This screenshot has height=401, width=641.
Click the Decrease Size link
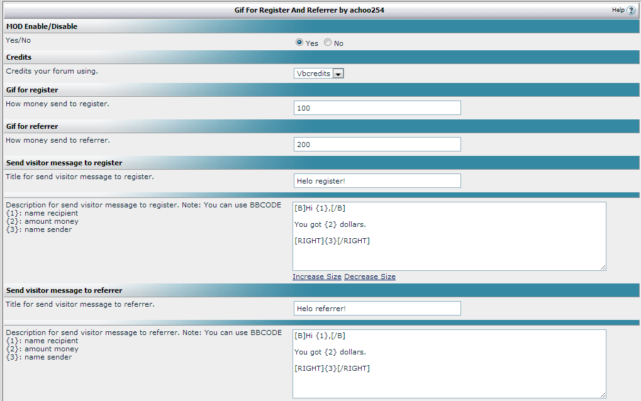pyautogui.click(x=370, y=277)
